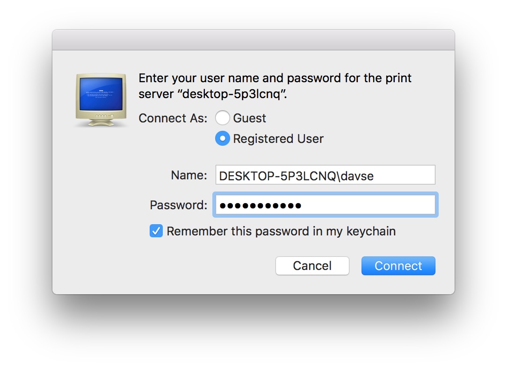Screen dimensions: 507x369
Task: Click the "Connect As:" label
Action: [x=173, y=118]
